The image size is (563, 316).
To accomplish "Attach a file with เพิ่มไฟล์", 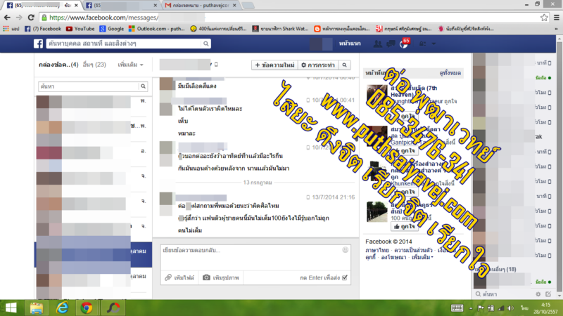I will pos(179,277).
